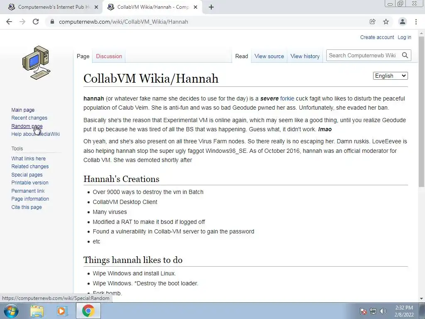Open Chrome's three-dot menu
Screen dimensions: 425x319
tap(416, 22)
